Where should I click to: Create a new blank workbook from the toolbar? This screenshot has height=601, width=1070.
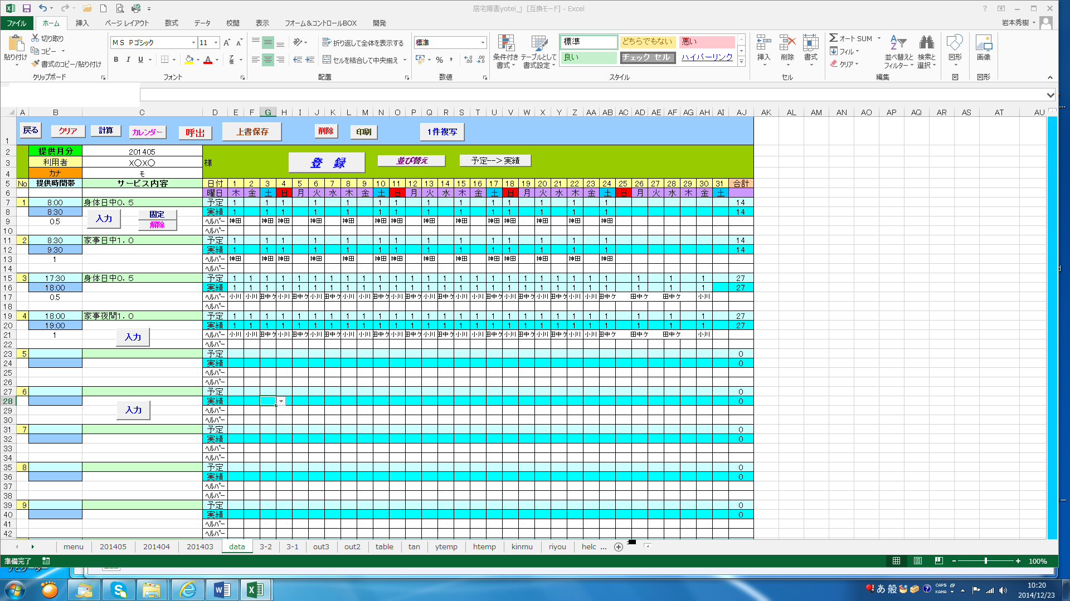tap(103, 8)
